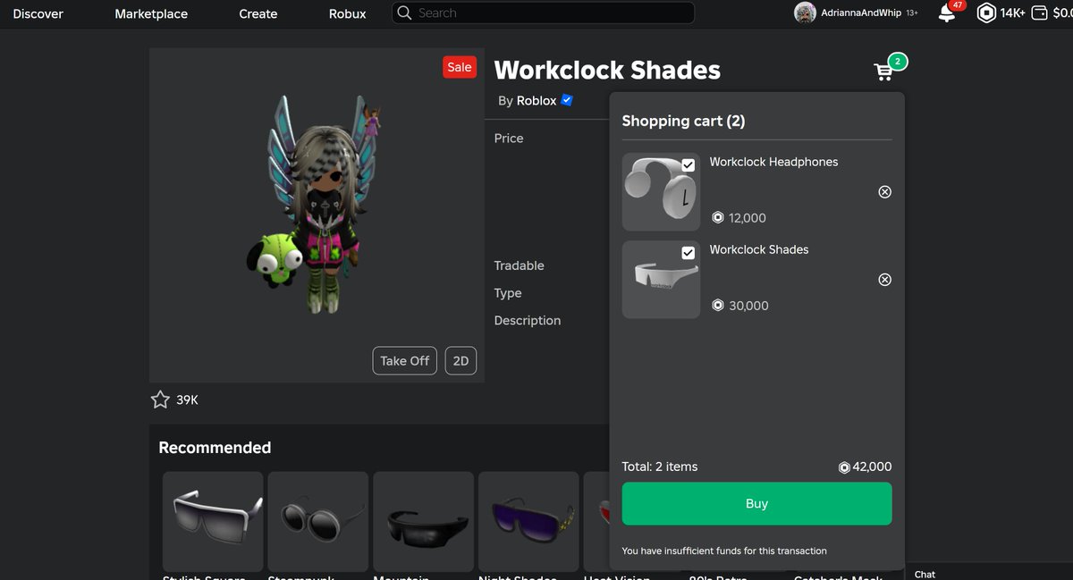
Task: Open the round goggles recommendation
Action: [x=317, y=522]
